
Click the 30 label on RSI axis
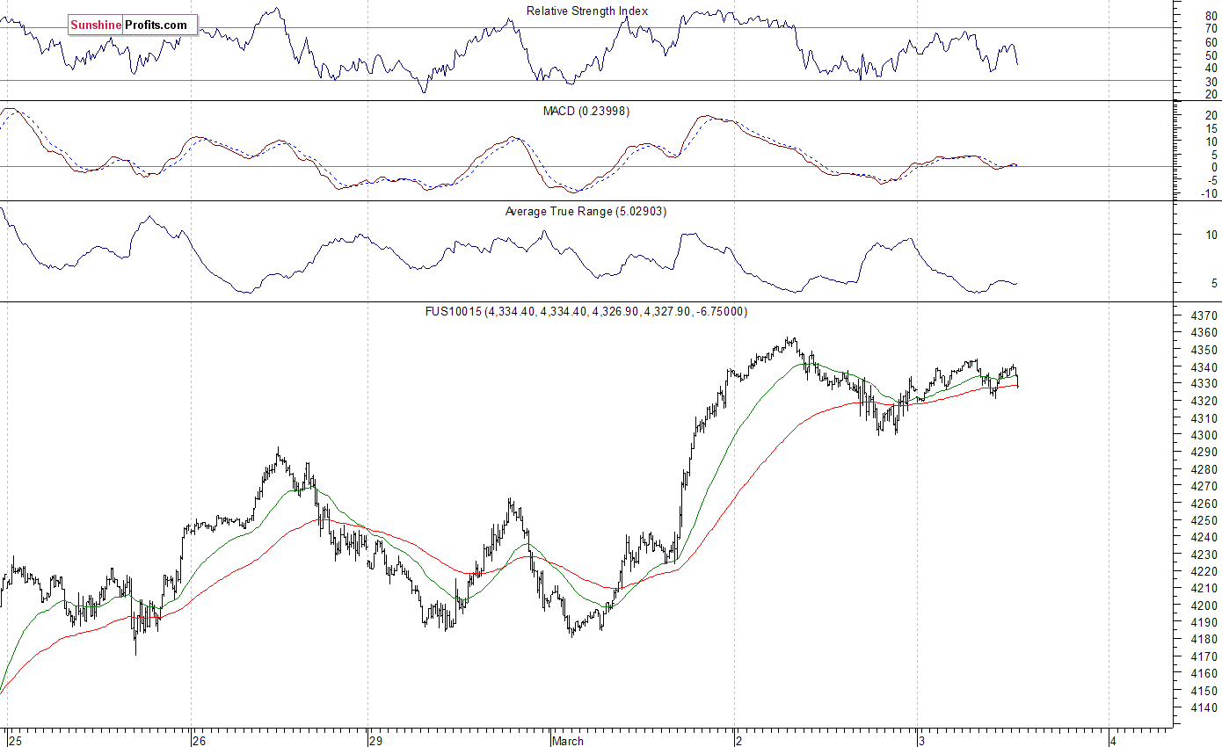coord(1211,81)
